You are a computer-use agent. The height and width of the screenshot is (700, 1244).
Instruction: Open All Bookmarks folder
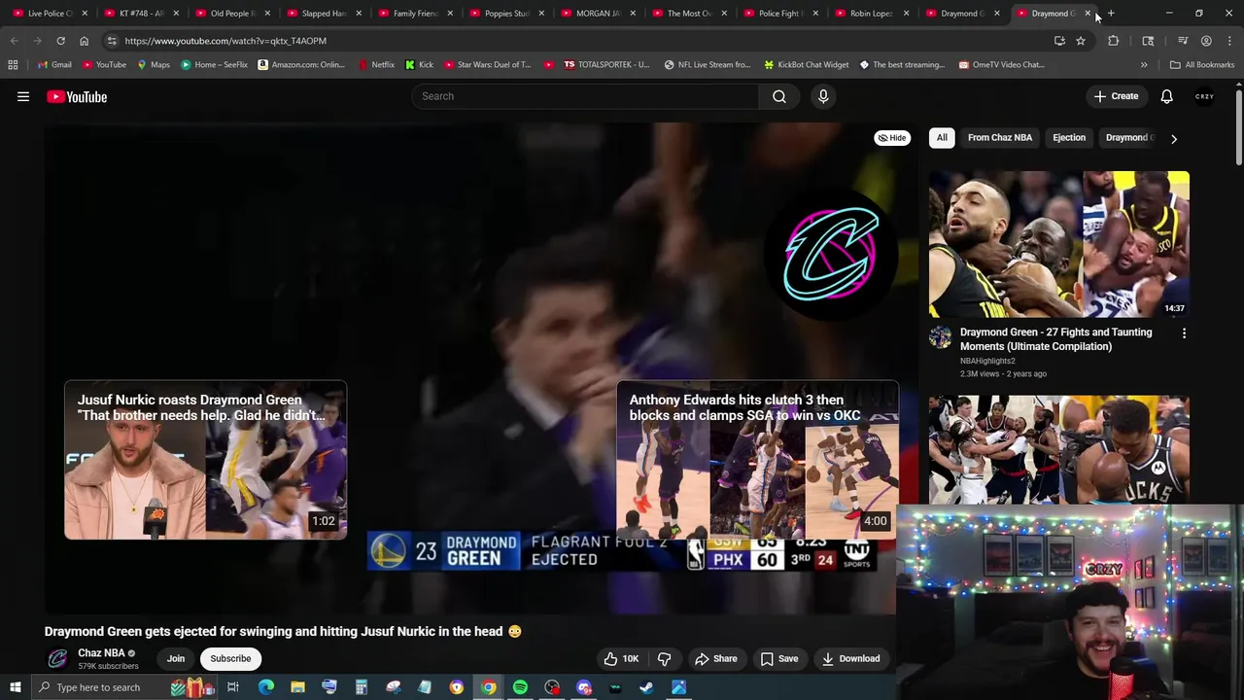click(x=1202, y=65)
